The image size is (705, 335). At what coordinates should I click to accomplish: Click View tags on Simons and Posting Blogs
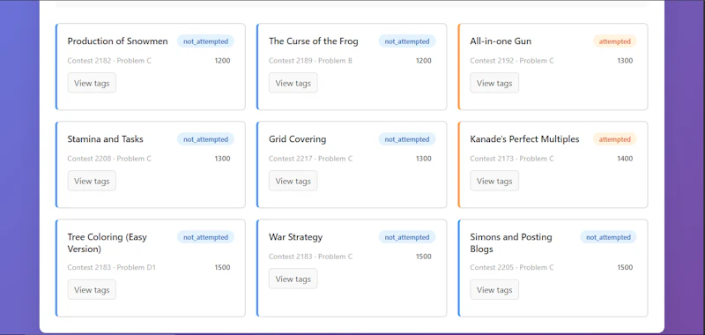pyautogui.click(x=494, y=289)
